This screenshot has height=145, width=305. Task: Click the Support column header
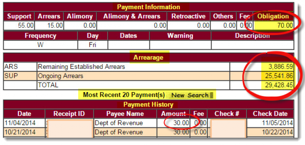(x=19, y=16)
